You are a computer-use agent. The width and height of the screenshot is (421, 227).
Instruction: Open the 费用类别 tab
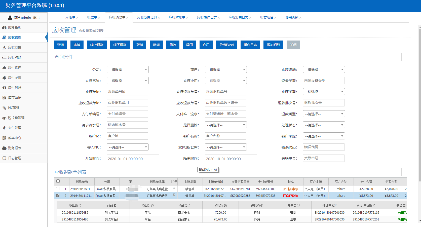[292, 17]
